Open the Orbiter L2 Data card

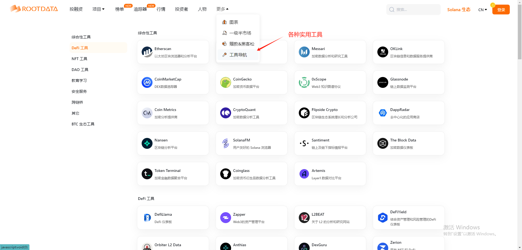[x=173, y=243]
